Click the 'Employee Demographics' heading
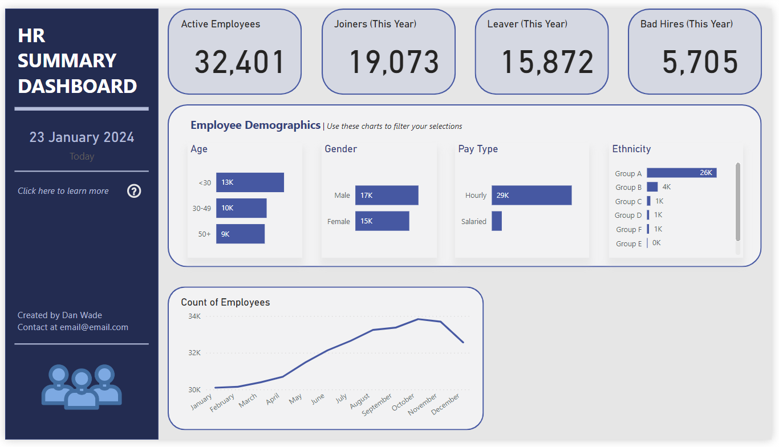 click(x=255, y=125)
